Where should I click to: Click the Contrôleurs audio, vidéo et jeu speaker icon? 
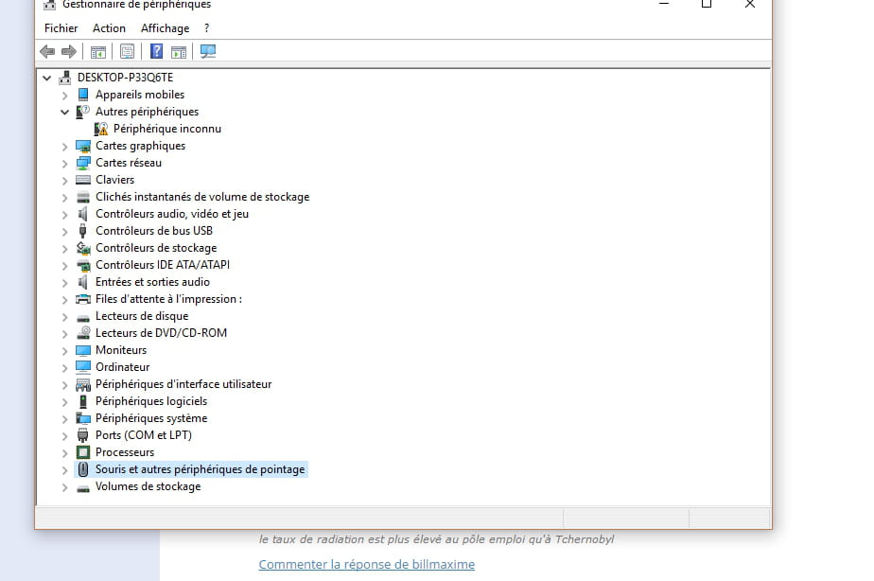pyautogui.click(x=83, y=214)
